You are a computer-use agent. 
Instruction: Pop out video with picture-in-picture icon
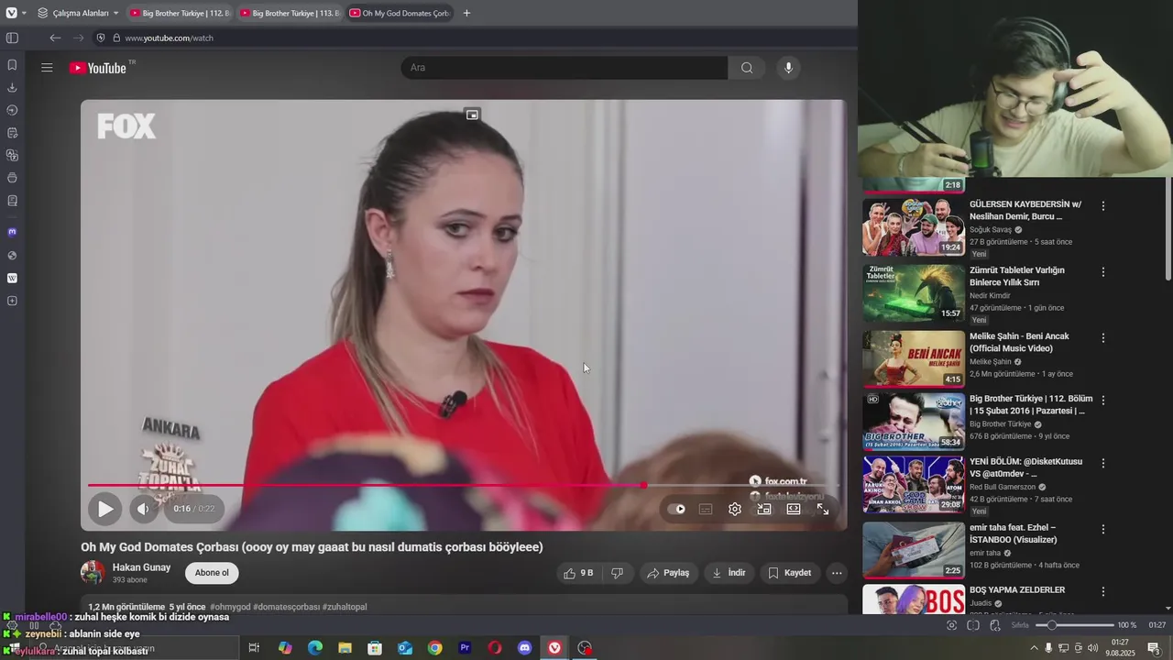click(472, 115)
